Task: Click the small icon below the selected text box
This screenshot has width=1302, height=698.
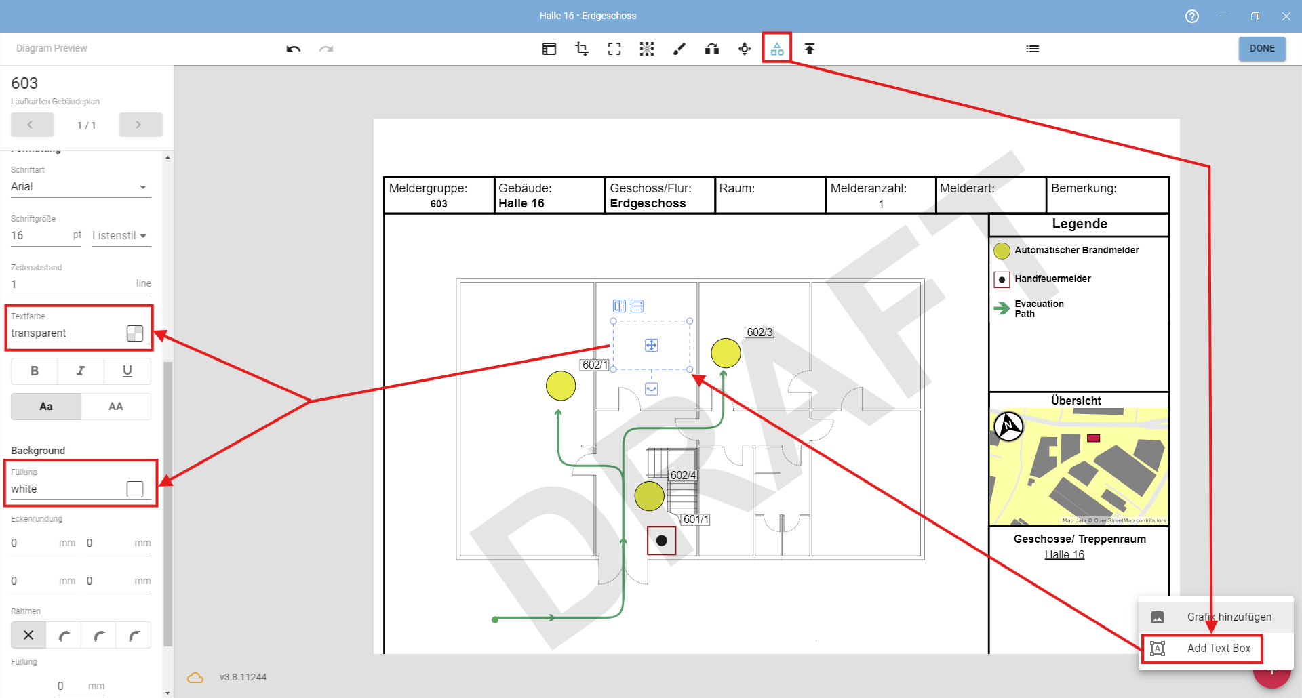Action: pyautogui.click(x=651, y=389)
